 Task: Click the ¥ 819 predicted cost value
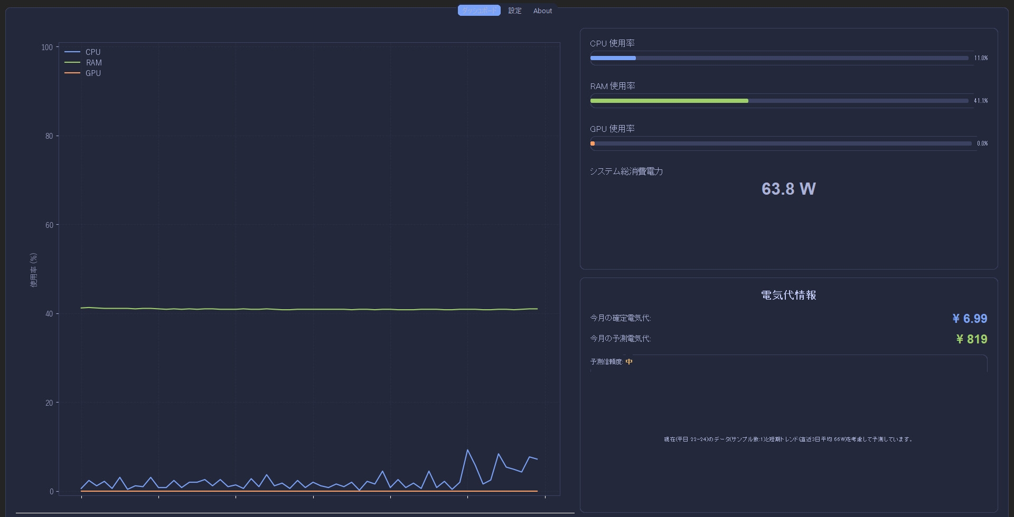click(x=971, y=339)
